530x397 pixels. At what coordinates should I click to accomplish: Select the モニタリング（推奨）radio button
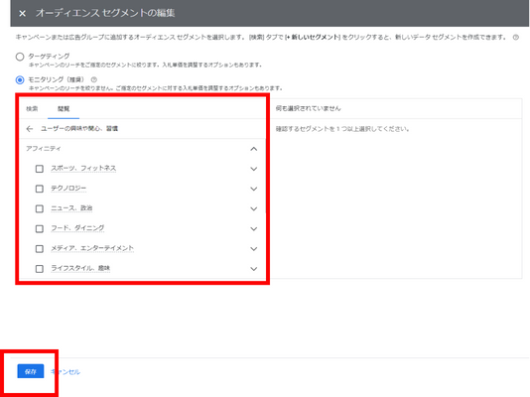[x=20, y=80]
